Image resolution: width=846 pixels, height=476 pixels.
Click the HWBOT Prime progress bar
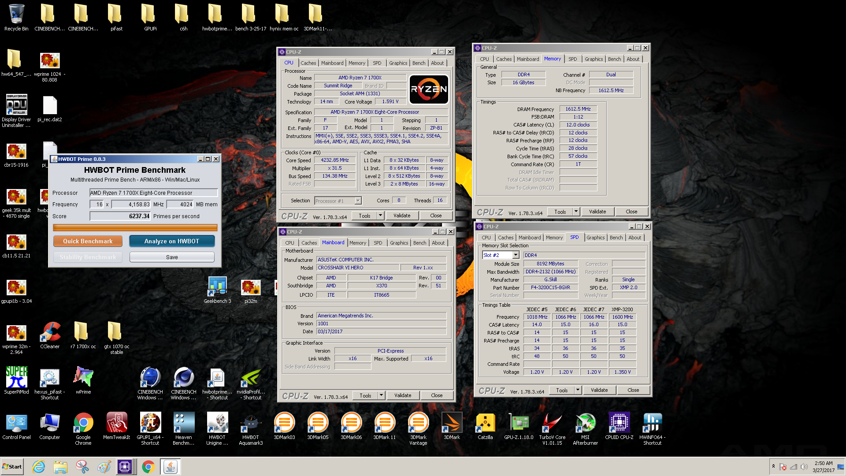pos(135,227)
